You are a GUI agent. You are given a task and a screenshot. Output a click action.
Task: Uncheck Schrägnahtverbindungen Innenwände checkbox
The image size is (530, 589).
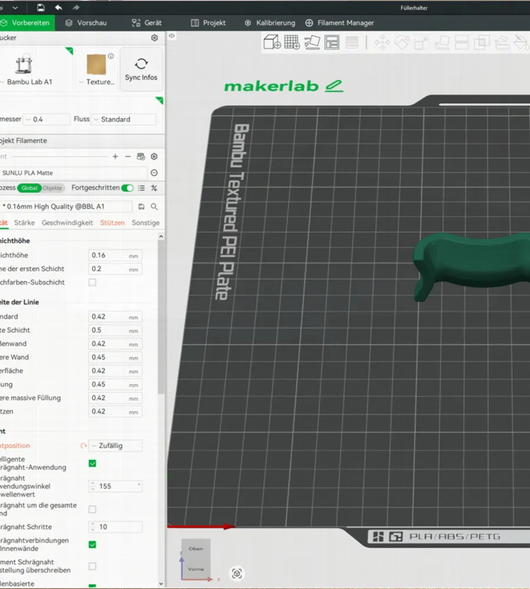[92, 545]
